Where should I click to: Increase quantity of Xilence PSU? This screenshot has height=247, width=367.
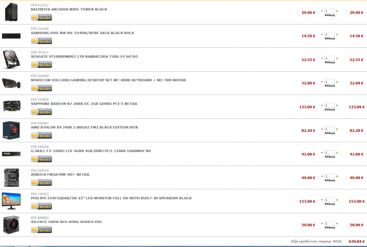(337, 223)
